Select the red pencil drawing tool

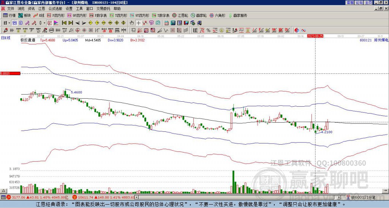pyautogui.click(x=5, y=30)
